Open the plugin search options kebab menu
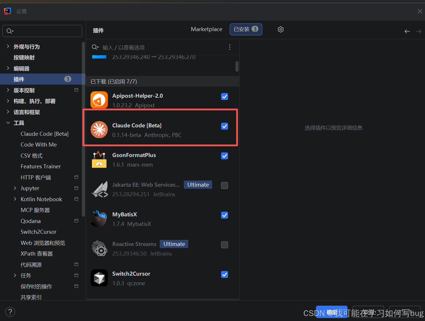The image size is (425, 321). (230, 47)
